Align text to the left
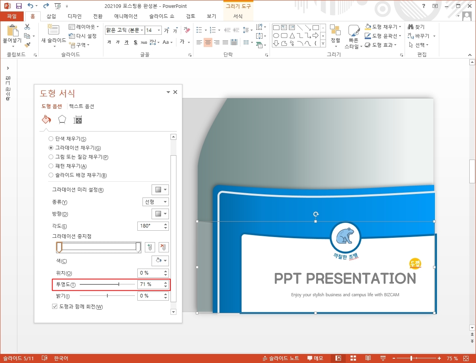 point(199,42)
